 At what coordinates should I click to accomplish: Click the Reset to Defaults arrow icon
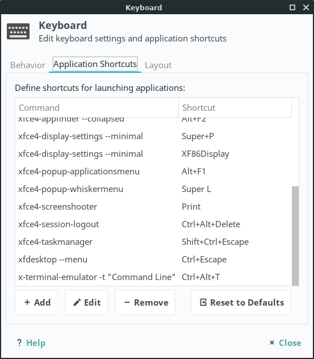203,302
